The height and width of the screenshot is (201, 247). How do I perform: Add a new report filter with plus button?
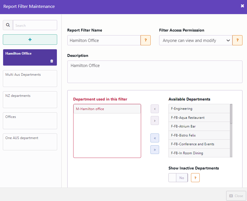[x=30, y=39]
